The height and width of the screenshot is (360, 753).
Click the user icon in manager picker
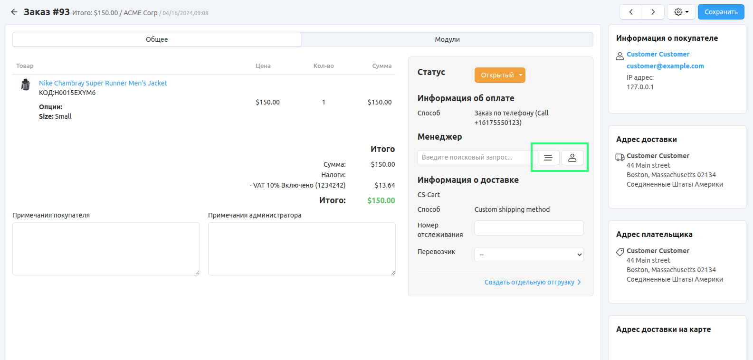(x=572, y=158)
